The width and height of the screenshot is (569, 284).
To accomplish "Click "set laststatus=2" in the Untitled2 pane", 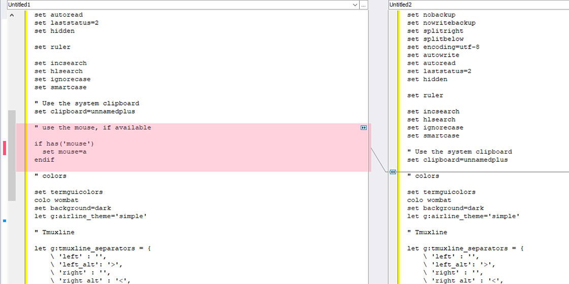I will click(x=439, y=71).
